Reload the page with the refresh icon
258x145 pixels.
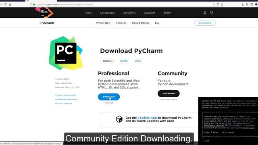[6, 4]
